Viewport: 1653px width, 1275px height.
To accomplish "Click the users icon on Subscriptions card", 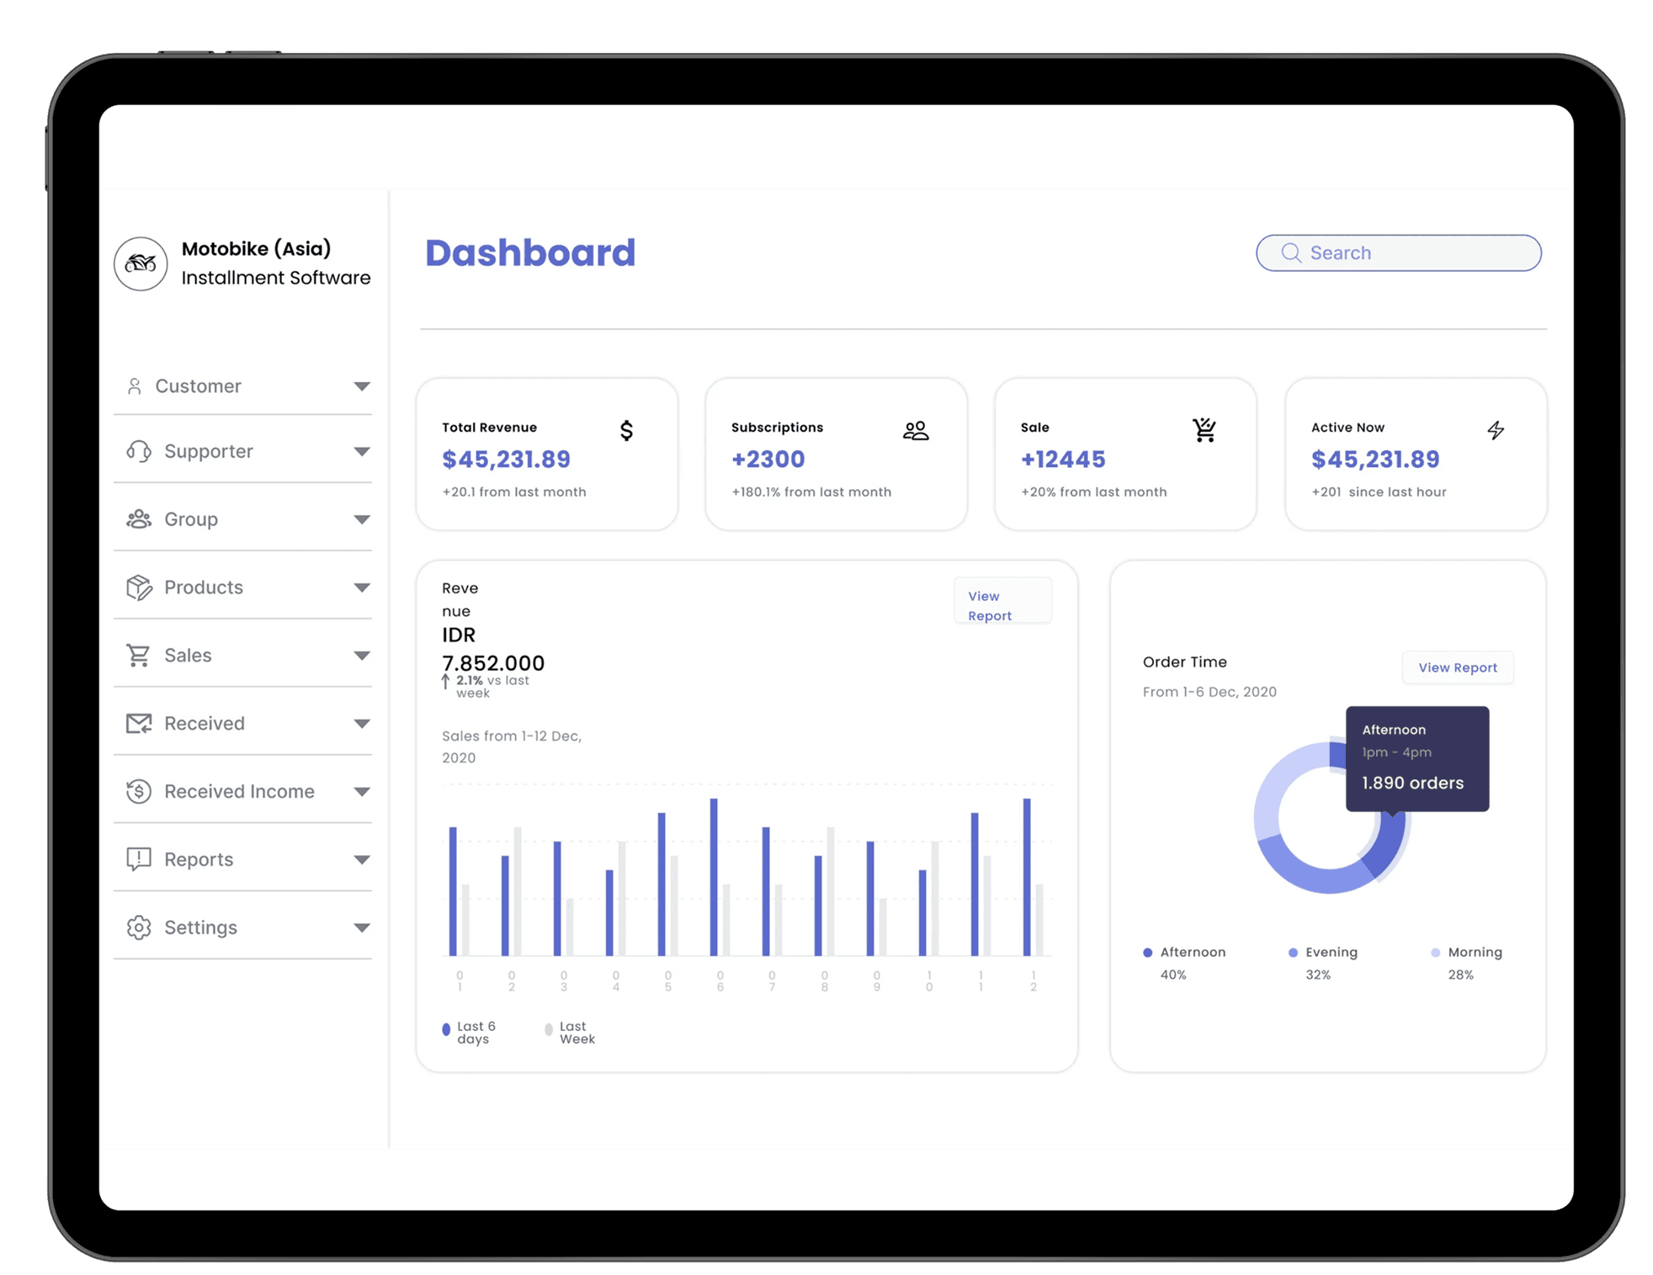I will (x=916, y=431).
